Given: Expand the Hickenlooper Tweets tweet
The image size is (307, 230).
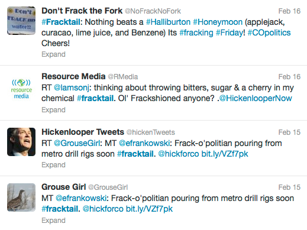Looking at the screenshot, I should (53, 165).
